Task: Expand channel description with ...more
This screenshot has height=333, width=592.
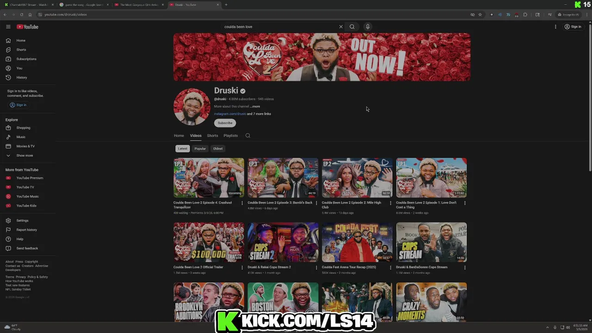Action: [255, 106]
